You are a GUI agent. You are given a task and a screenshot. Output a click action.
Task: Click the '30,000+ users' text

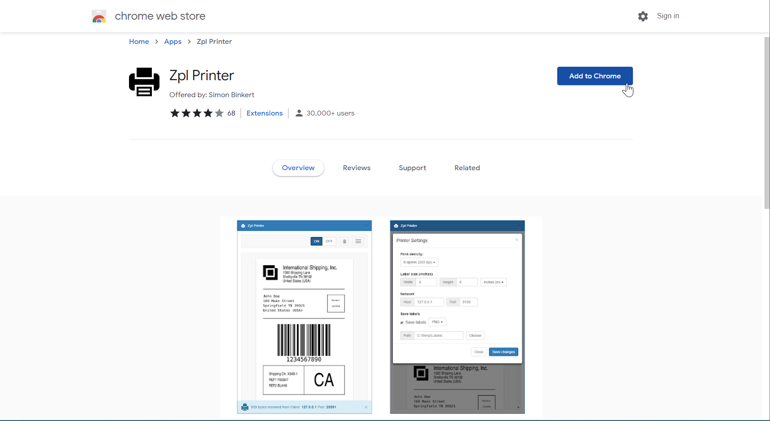tap(330, 113)
